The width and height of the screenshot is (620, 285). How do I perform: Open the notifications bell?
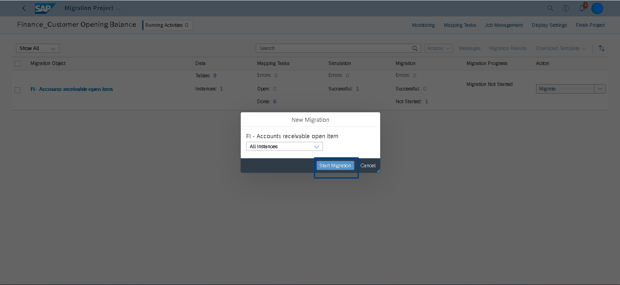click(581, 8)
